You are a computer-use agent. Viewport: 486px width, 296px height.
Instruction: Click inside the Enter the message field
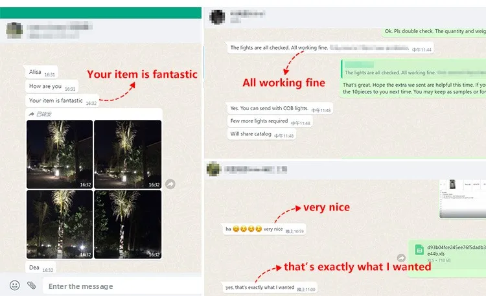(x=122, y=286)
